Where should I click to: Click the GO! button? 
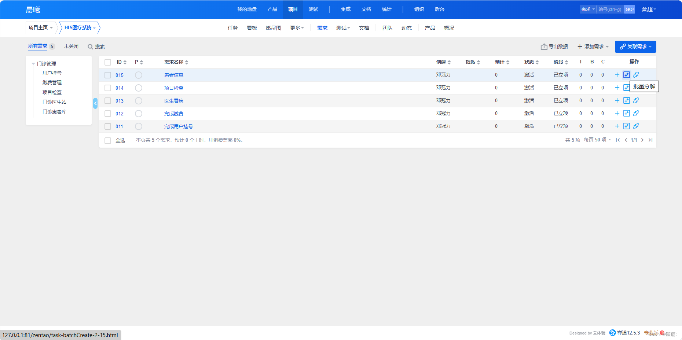pyautogui.click(x=630, y=9)
